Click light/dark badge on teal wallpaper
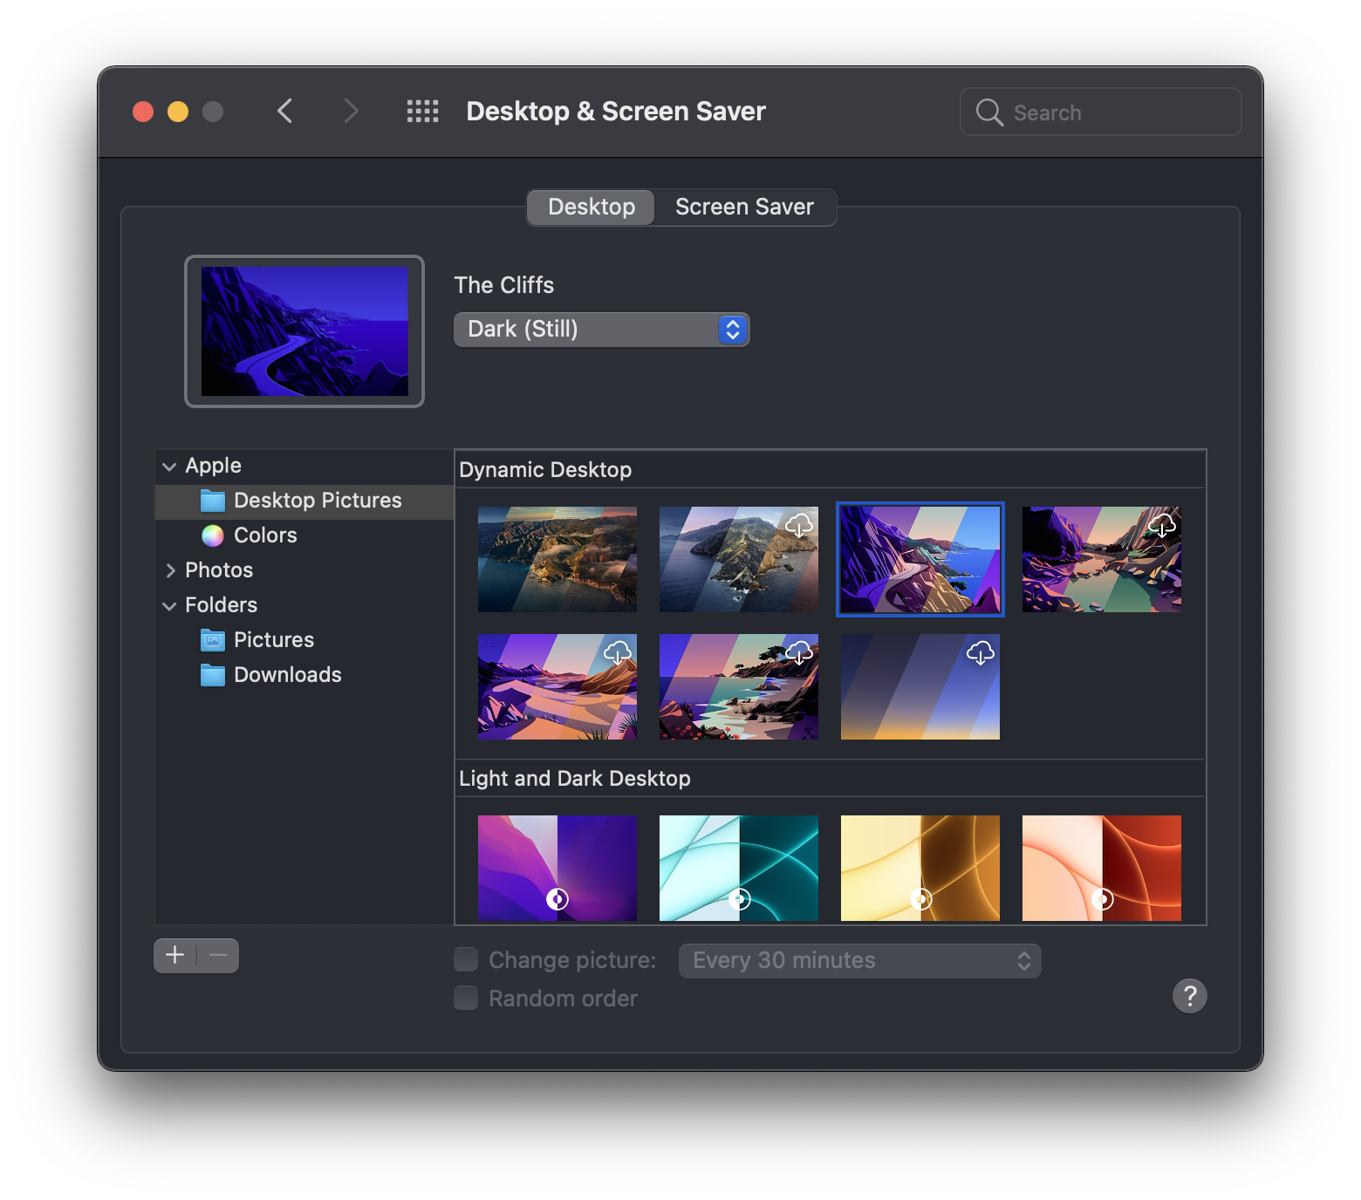 click(x=739, y=899)
